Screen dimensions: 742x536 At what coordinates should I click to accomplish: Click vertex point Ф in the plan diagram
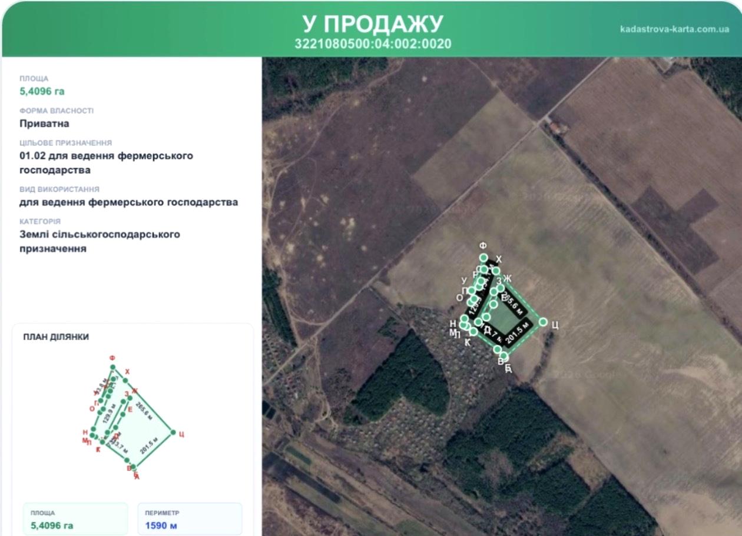coord(112,367)
